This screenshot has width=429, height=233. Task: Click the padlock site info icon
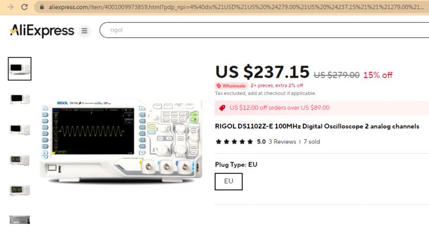coord(42,7)
